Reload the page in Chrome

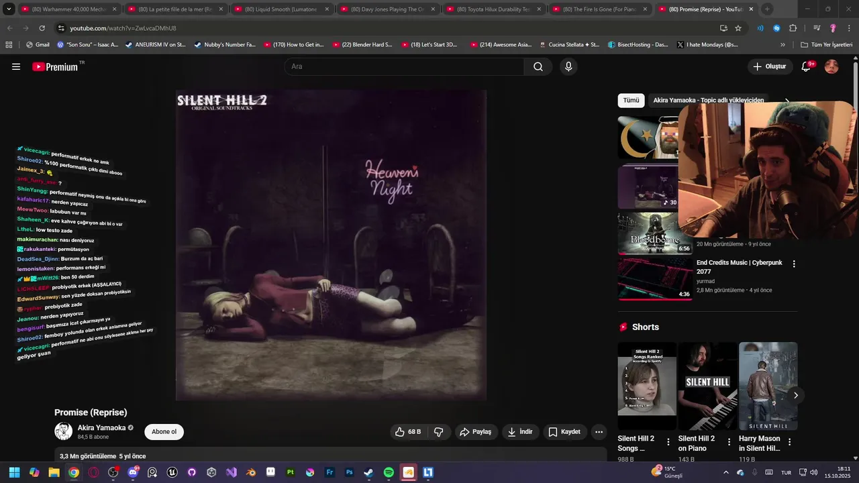point(42,28)
